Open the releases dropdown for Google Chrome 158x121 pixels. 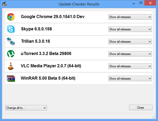[130, 17]
